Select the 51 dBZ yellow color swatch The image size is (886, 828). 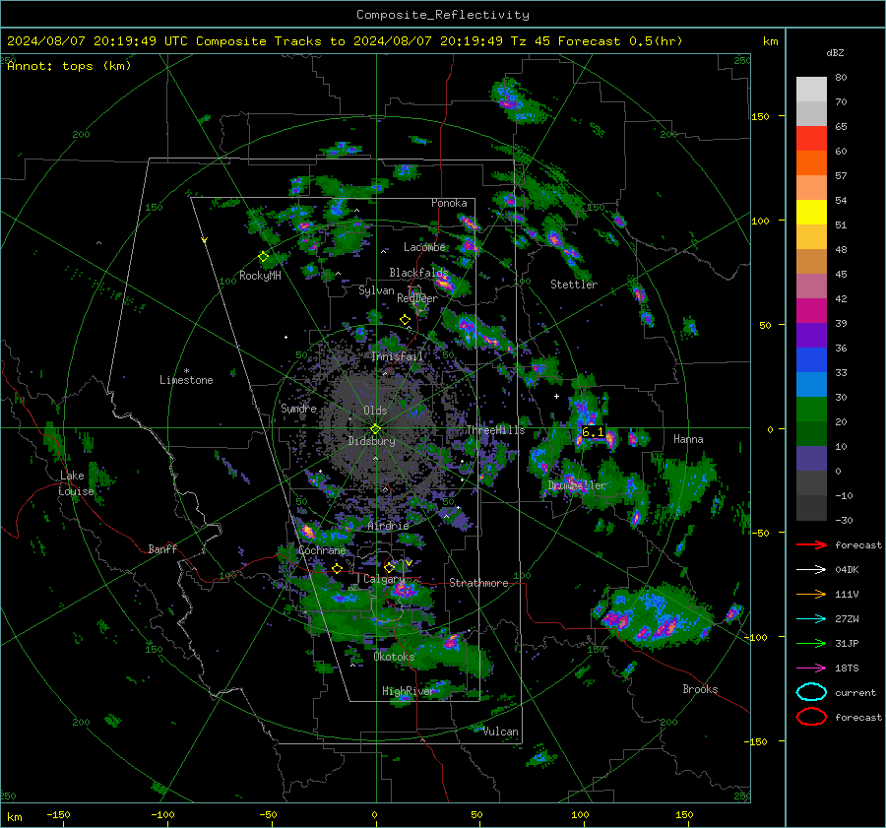click(x=811, y=213)
